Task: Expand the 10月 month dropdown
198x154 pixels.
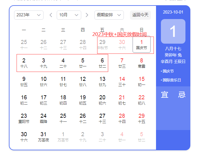Action: [x=69, y=15]
